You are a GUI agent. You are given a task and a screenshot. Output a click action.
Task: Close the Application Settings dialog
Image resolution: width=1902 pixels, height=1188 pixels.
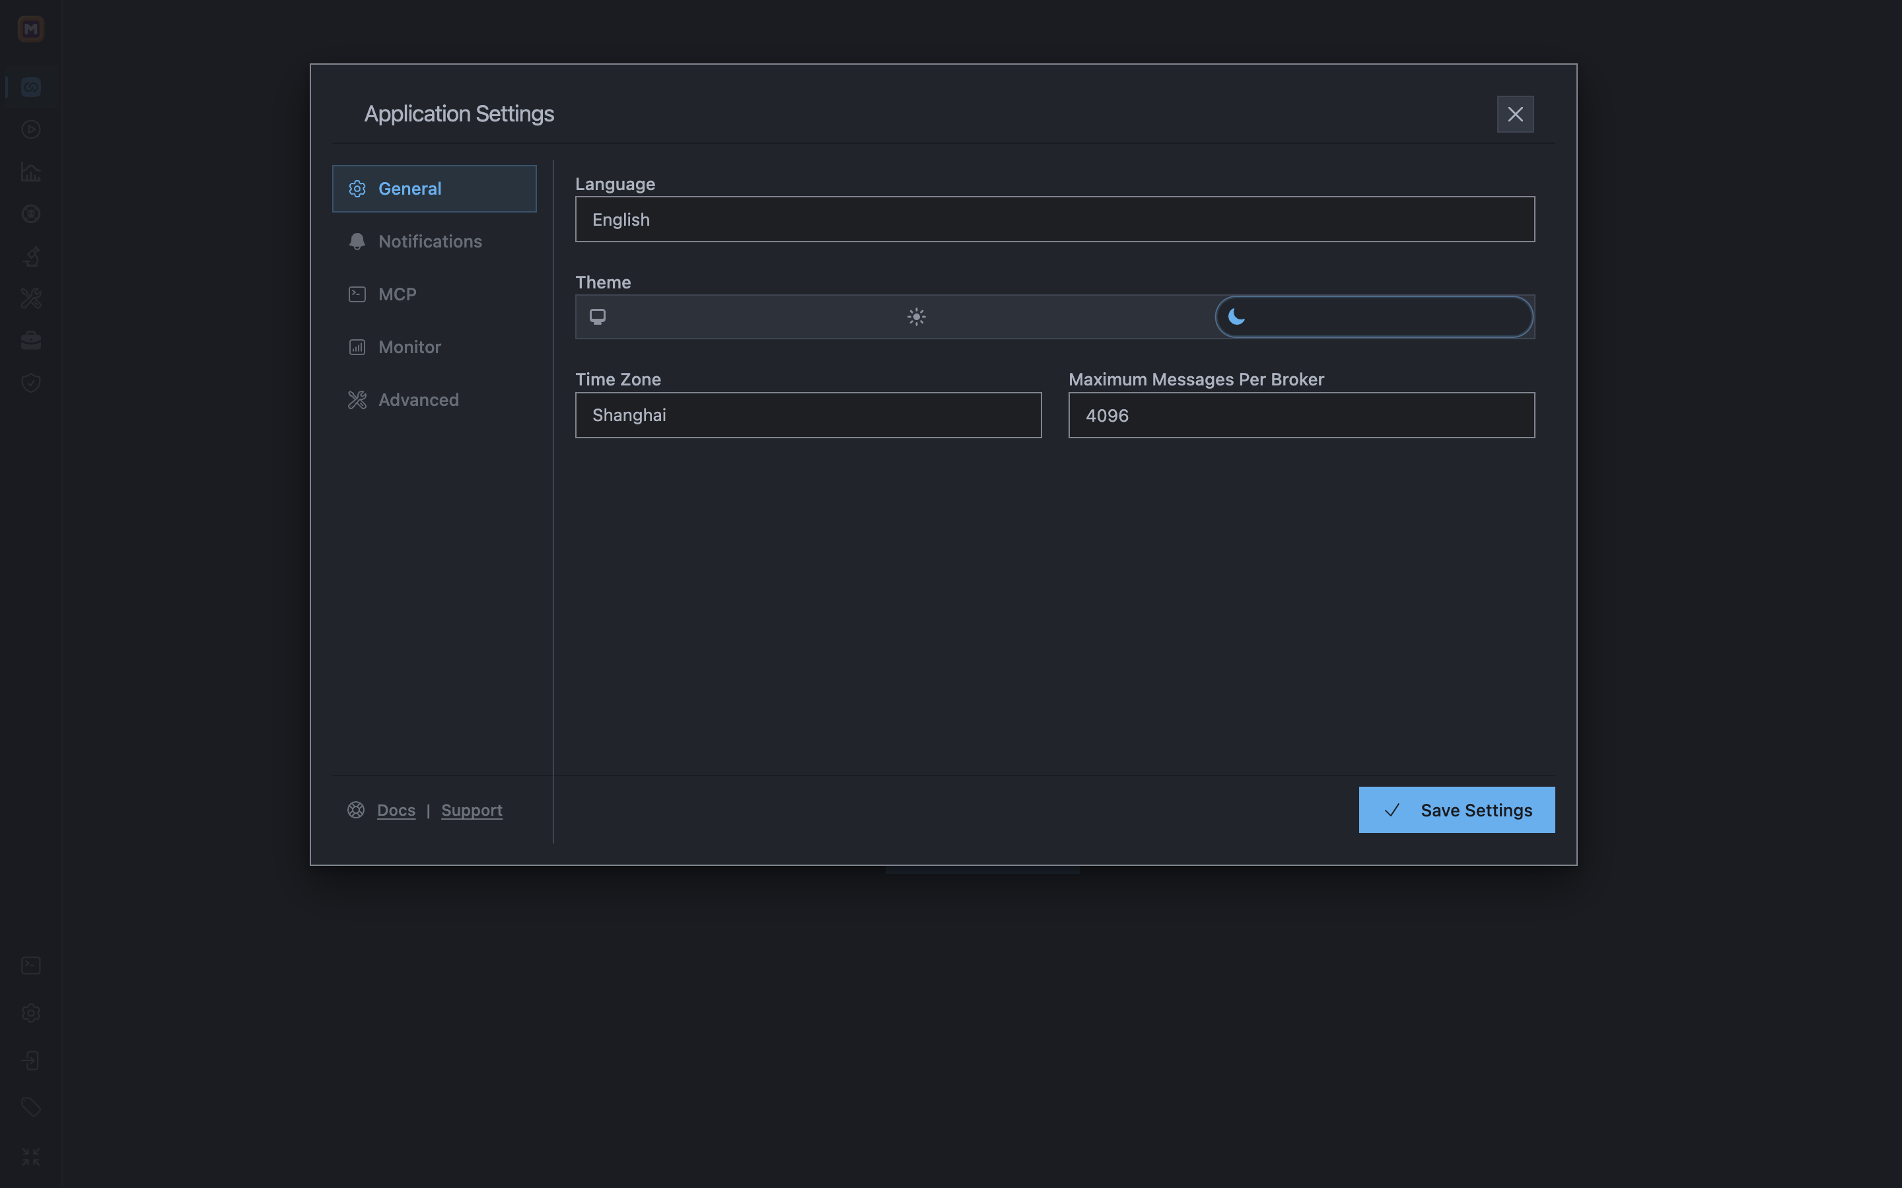(x=1515, y=115)
